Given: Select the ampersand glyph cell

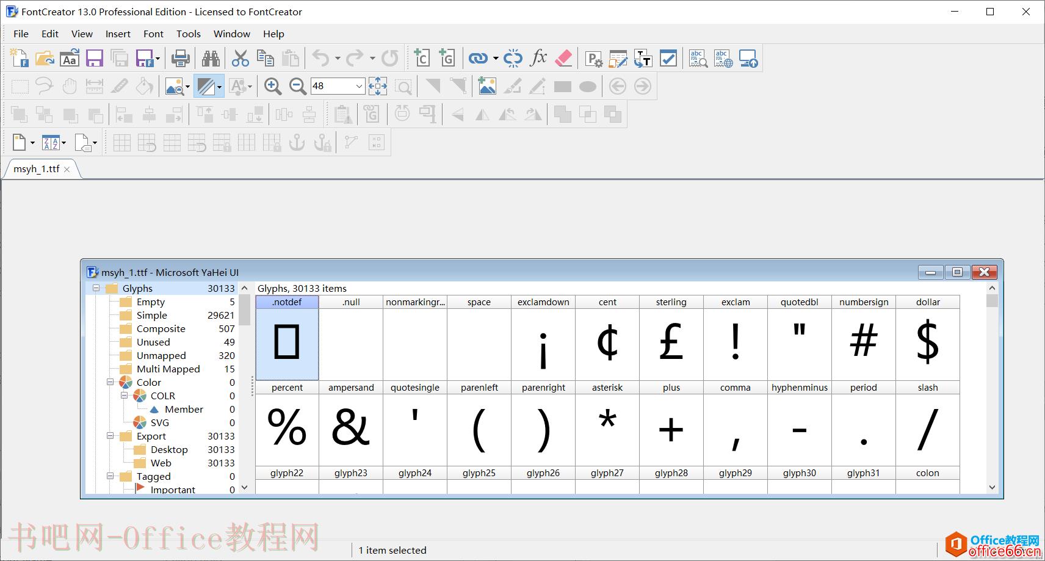Looking at the screenshot, I should point(351,423).
